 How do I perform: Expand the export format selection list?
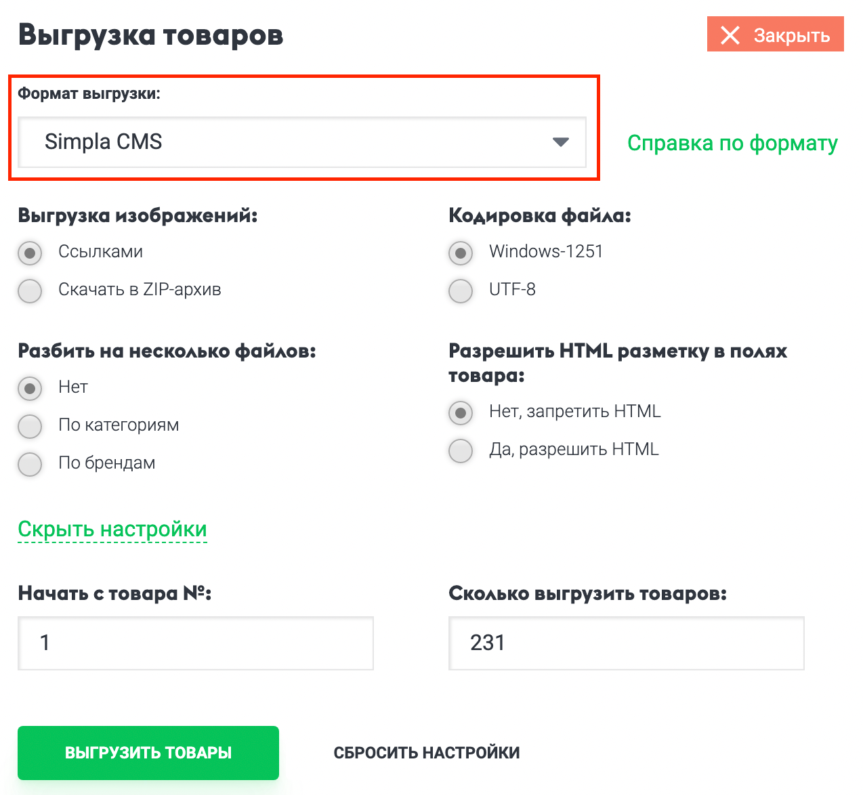click(301, 143)
